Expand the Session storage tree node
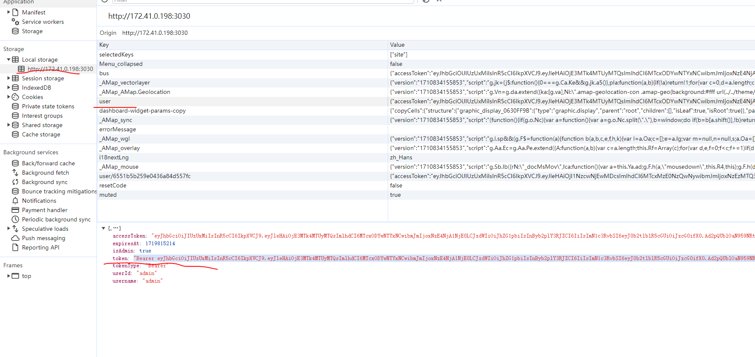Screen dimensions: 755x357 [9, 78]
